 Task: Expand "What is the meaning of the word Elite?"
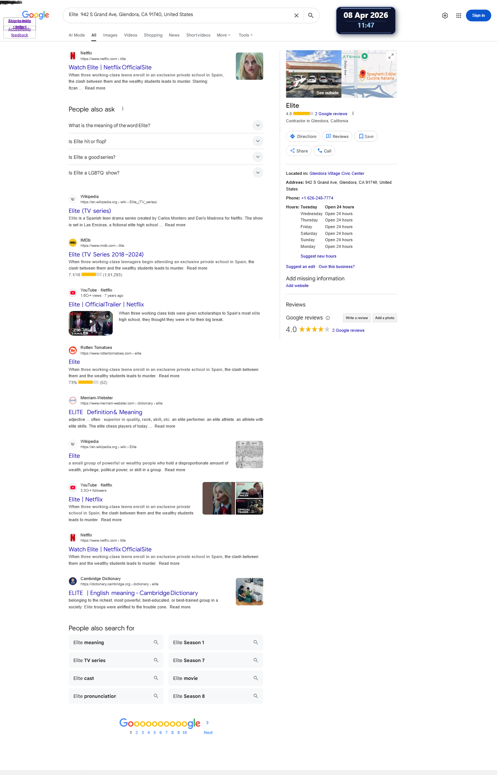pos(166,125)
